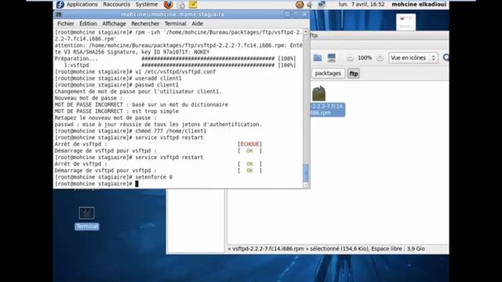
Task: Open the Fedora Applications menu icon
Action: coord(60,5)
